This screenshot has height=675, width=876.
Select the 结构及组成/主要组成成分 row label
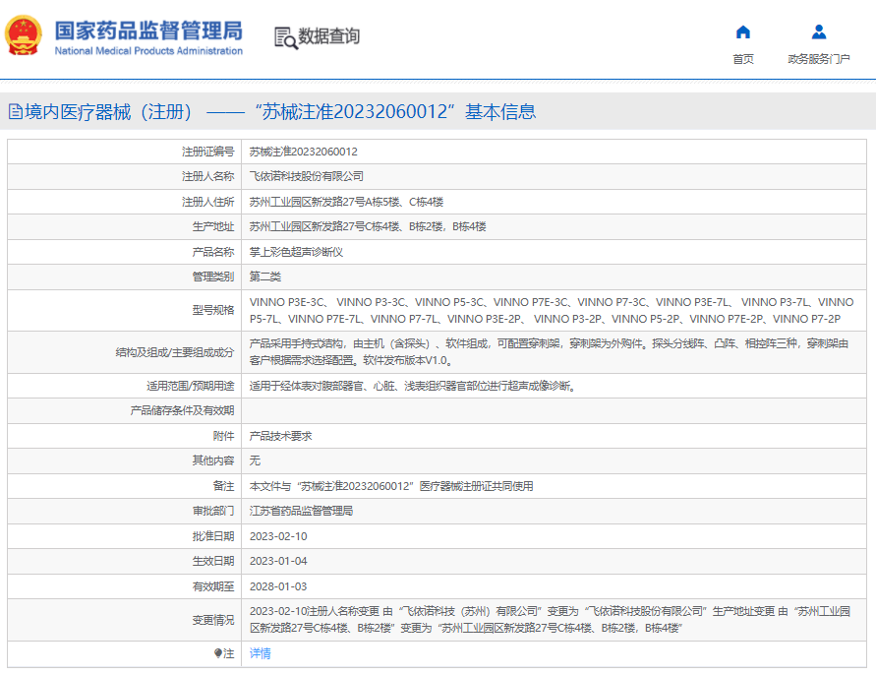point(175,352)
